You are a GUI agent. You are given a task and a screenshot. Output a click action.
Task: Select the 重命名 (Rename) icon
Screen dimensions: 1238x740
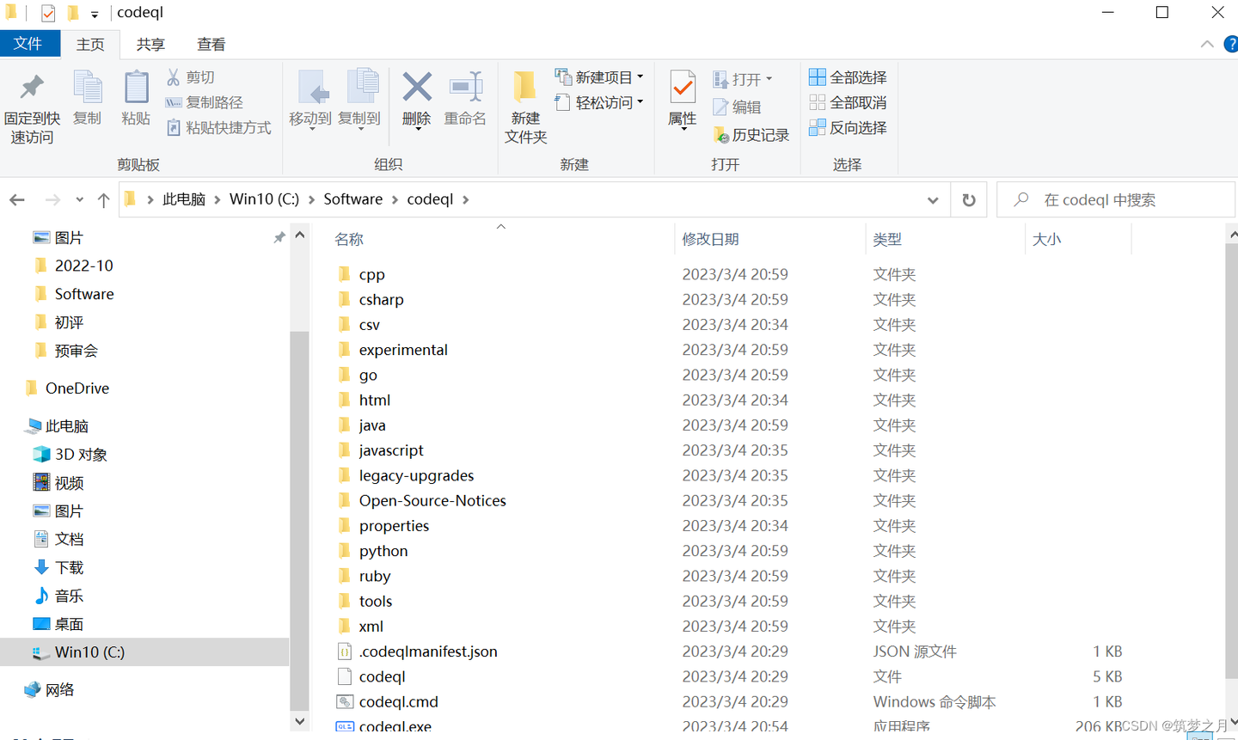465,101
